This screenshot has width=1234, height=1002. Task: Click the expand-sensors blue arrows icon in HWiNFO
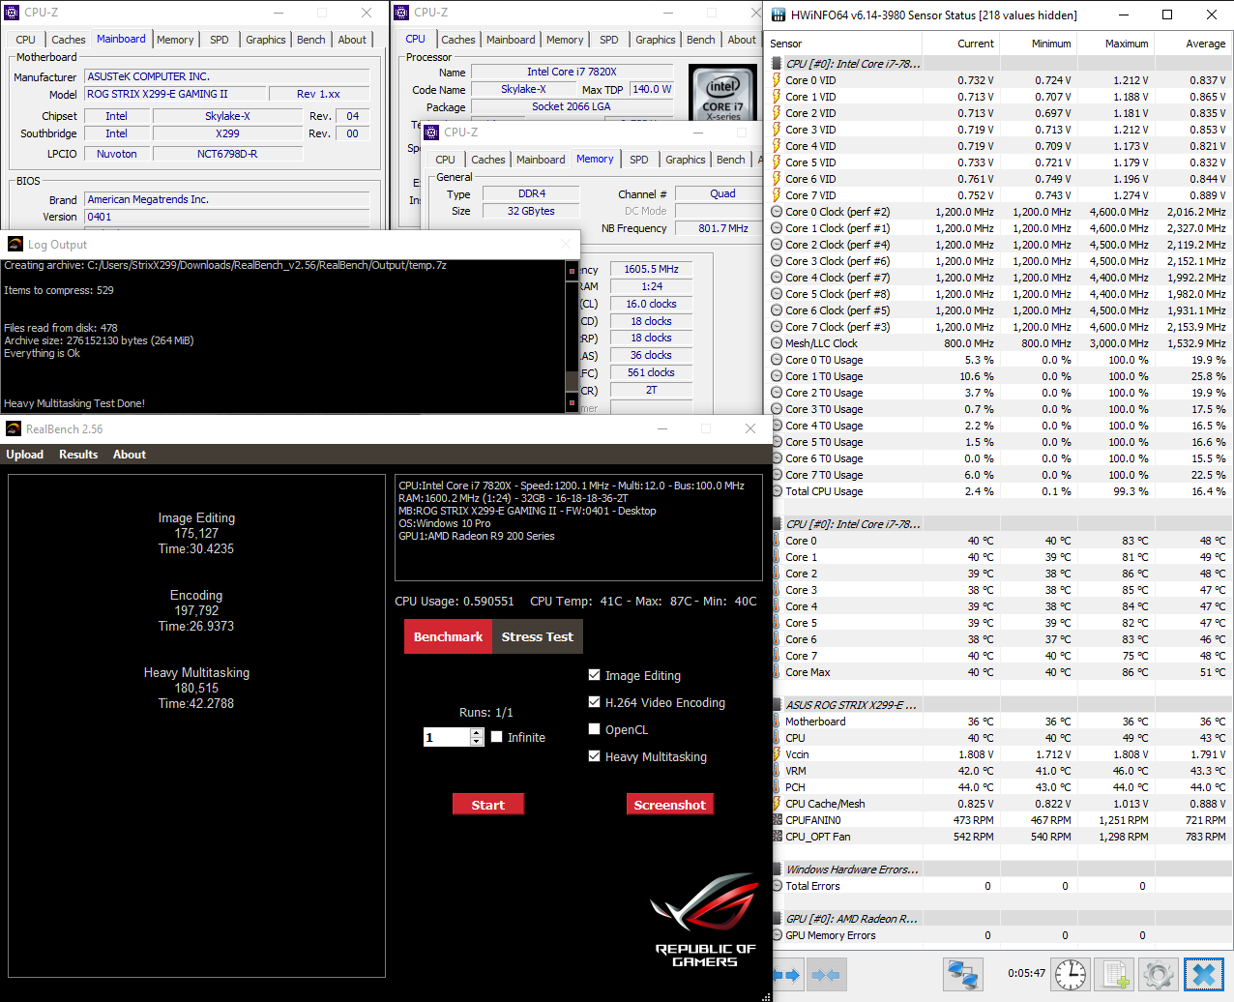click(786, 975)
